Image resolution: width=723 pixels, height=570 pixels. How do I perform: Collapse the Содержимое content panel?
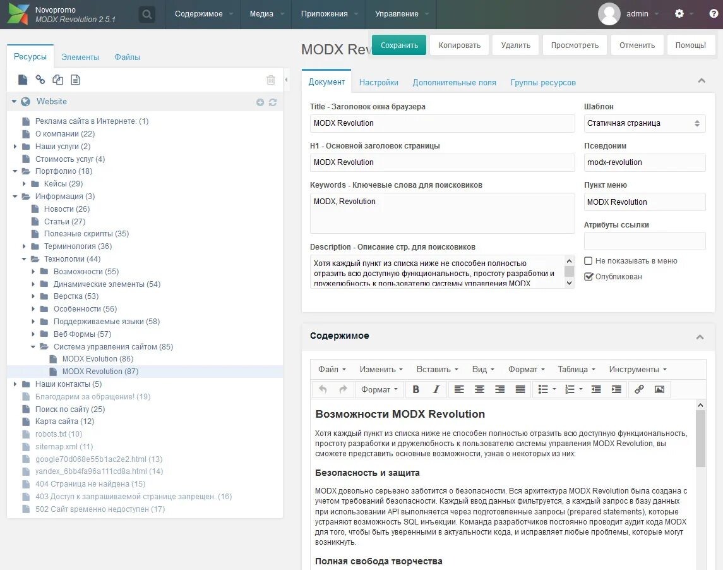tap(700, 337)
